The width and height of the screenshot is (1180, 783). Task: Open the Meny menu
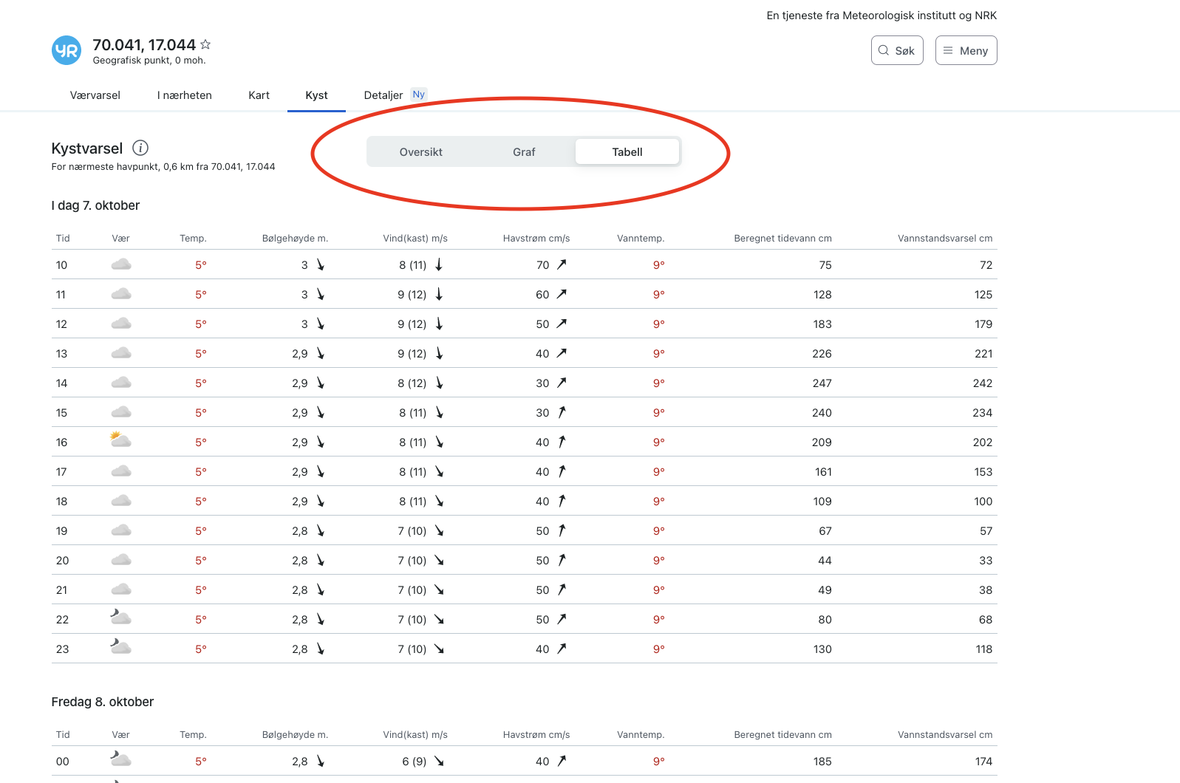click(x=966, y=50)
